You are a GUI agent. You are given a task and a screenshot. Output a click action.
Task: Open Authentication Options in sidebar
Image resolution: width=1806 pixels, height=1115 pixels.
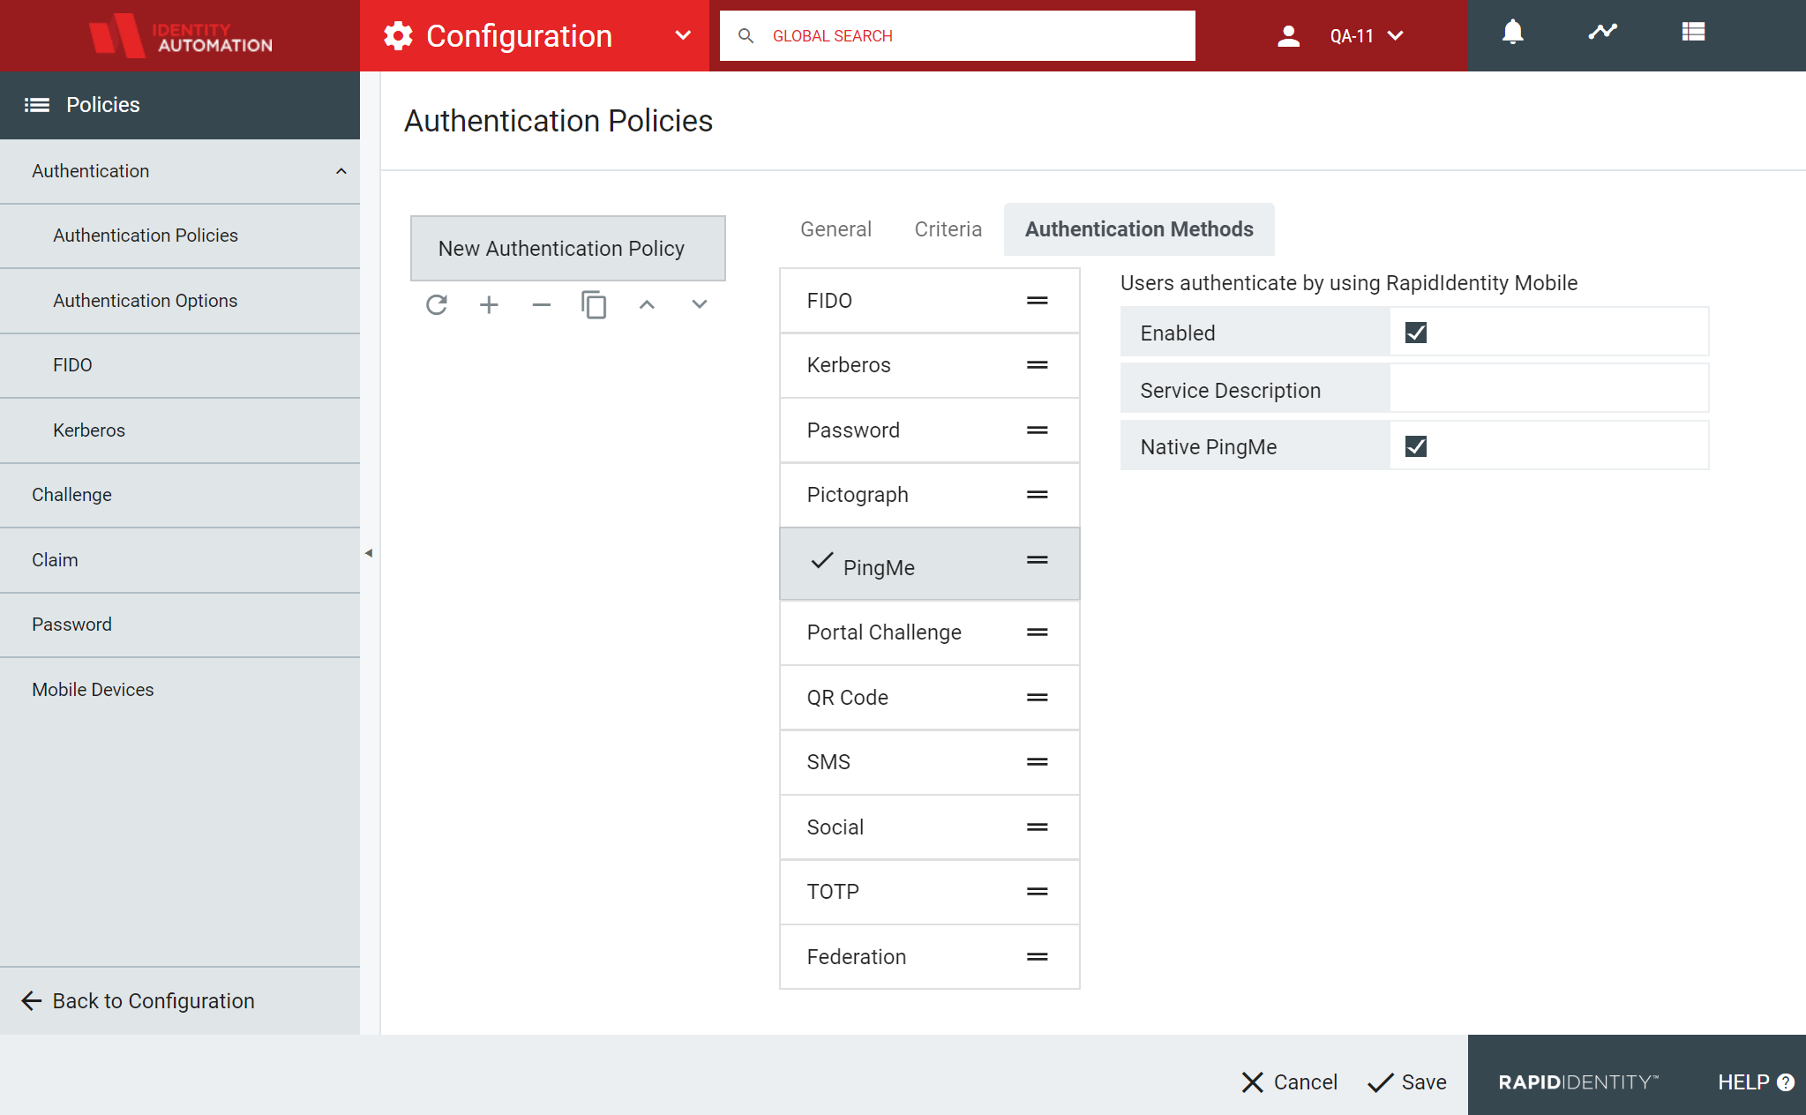coord(180,301)
